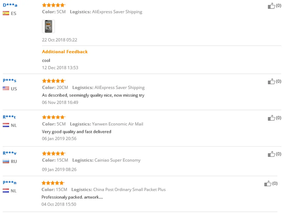
Task: Mark R***t's review as helpful
Action: pos(271,118)
